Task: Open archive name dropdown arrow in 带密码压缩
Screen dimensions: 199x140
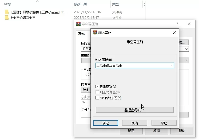Action: [186, 49]
